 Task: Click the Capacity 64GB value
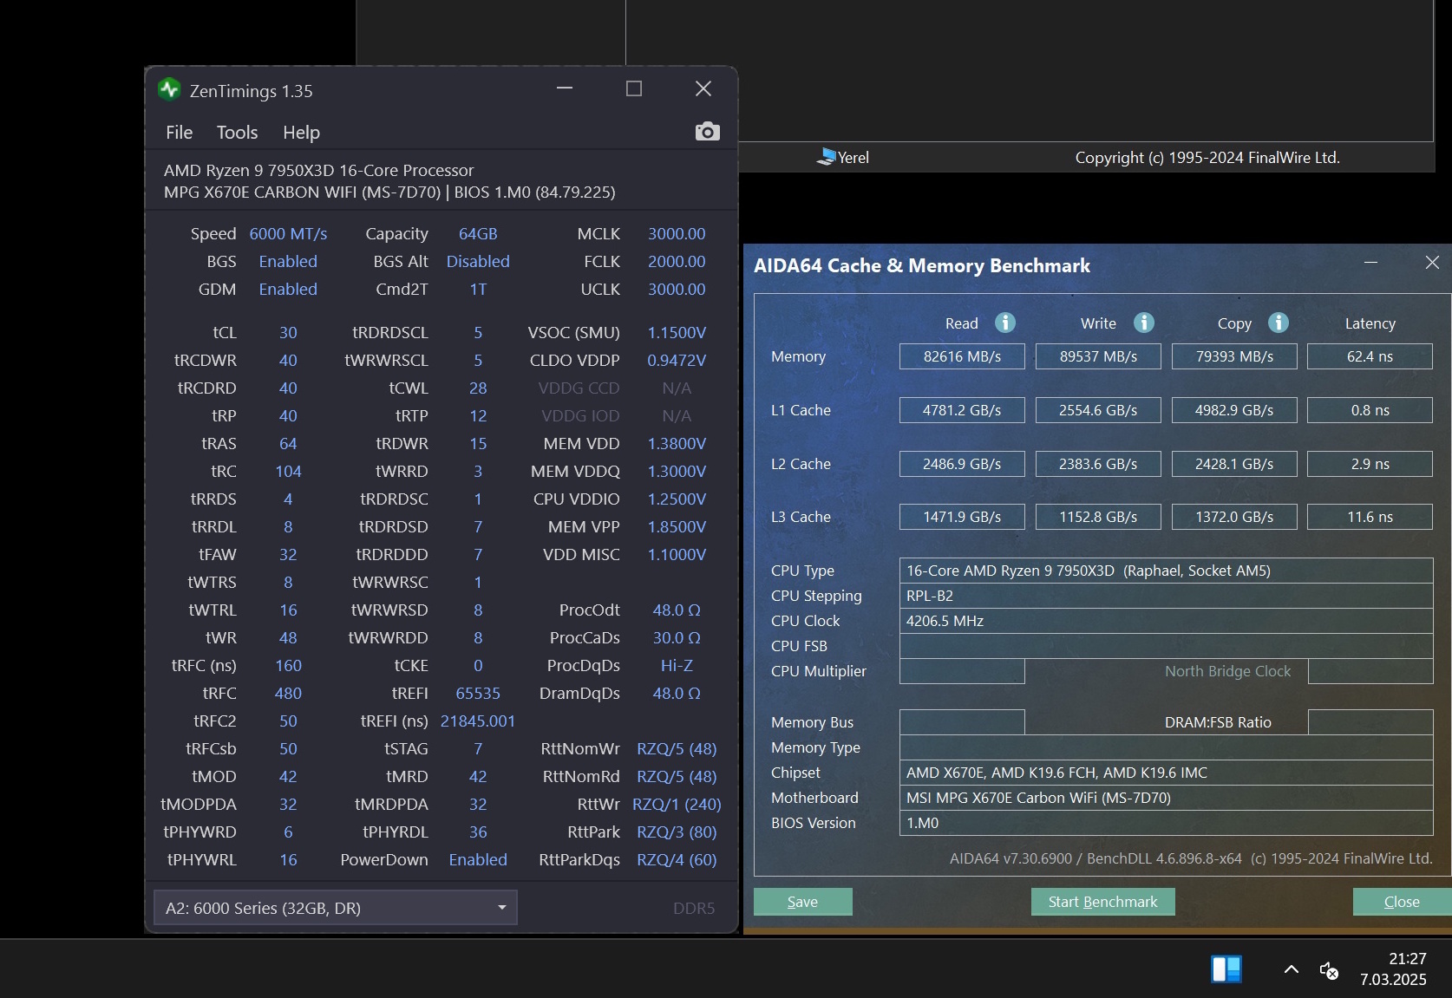[478, 234]
